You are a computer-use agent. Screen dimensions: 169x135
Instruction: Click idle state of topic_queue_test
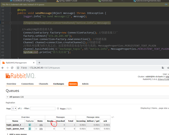[41, 129]
